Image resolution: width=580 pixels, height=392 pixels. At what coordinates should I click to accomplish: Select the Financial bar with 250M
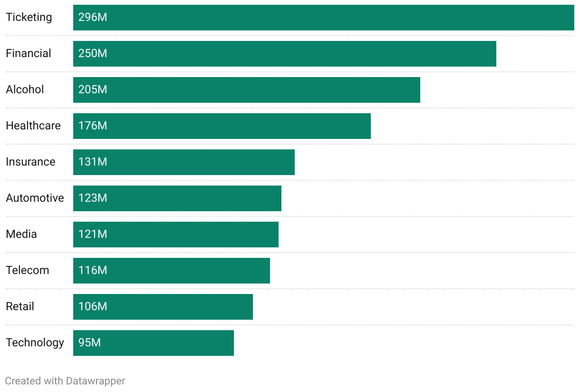tap(285, 54)
